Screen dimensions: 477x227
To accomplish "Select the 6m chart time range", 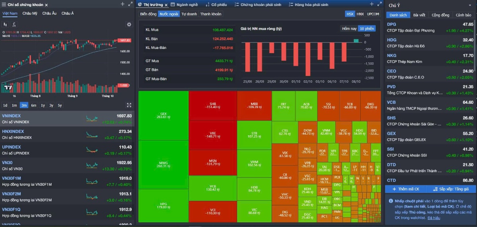I will point(34,105).
